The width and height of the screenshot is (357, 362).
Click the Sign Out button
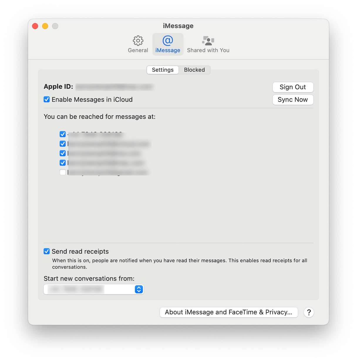[x=293, y=87]
